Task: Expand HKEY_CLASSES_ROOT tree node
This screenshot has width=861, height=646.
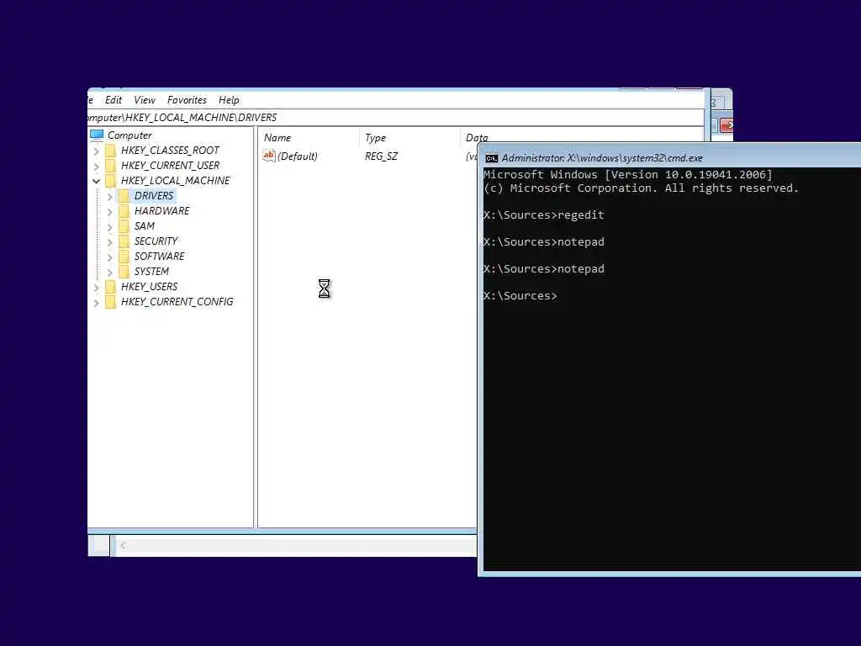Action: tap(96, 151)
